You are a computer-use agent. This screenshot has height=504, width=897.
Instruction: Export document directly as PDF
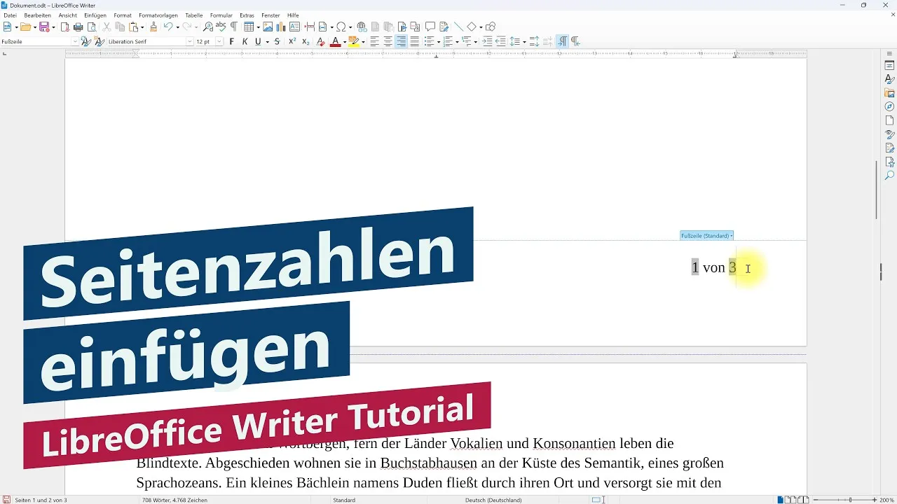[x=64, y=27]
